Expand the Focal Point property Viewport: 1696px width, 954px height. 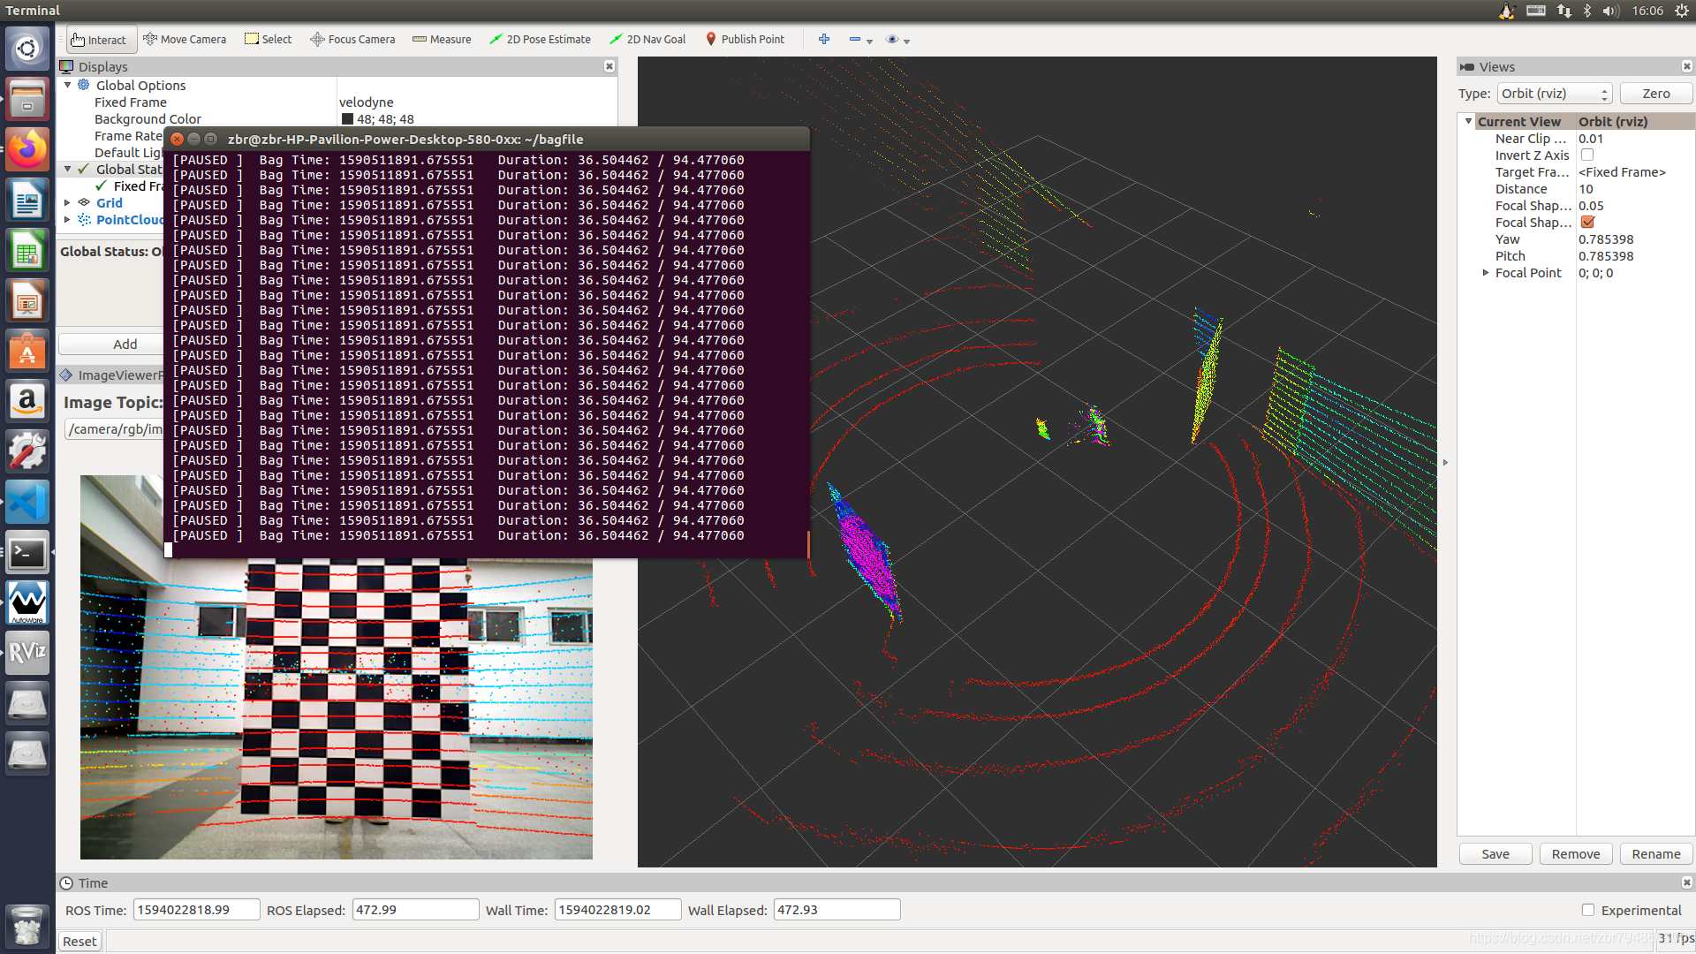coord(1486,273)
